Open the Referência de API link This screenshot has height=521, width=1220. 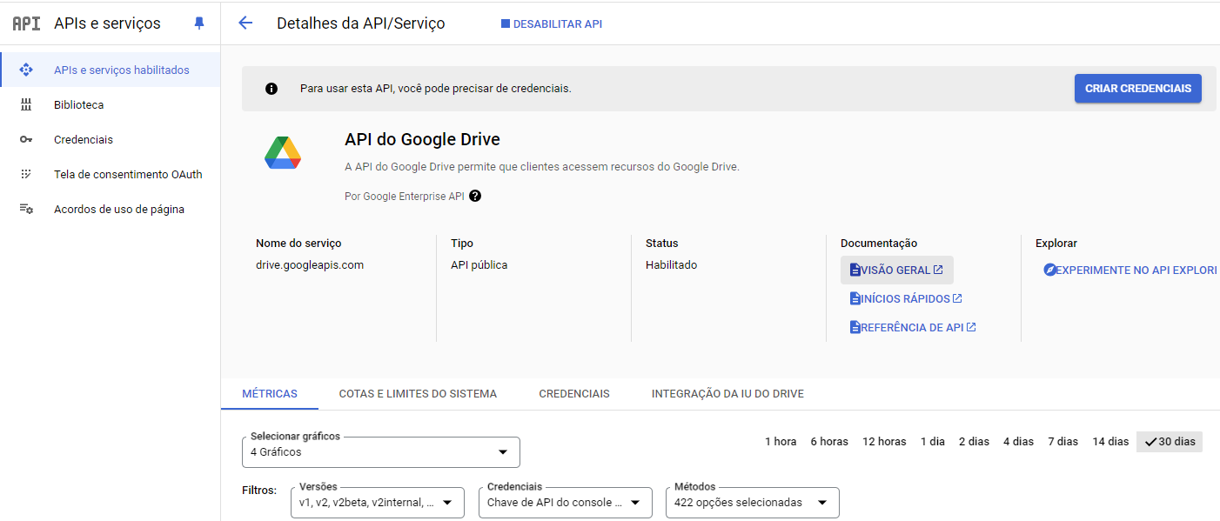click(x=913, y=327)
